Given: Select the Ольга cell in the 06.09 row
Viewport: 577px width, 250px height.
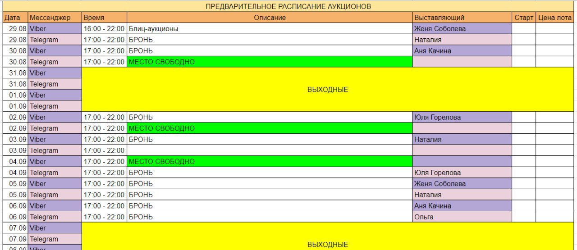Looking at the screenshot, I should [x=462, y=217].
